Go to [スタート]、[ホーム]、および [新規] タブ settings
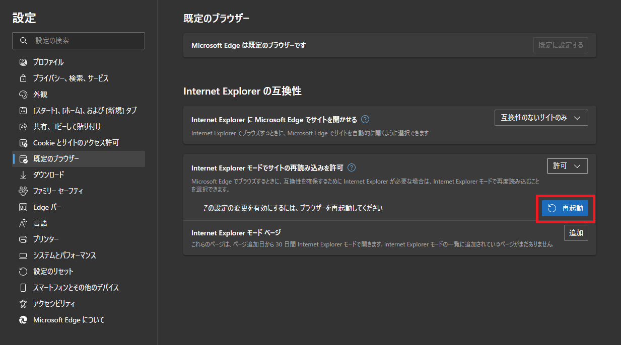Screen dimensions: 621x345 tap(79, 111)
